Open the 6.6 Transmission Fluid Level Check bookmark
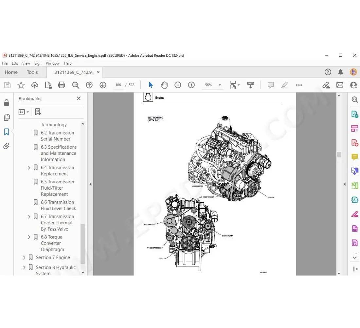The width and height of the screenshot is (360, 328). (58, 205)
